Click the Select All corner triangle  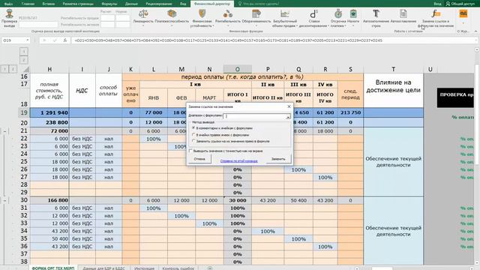click(x=26, y=70)
